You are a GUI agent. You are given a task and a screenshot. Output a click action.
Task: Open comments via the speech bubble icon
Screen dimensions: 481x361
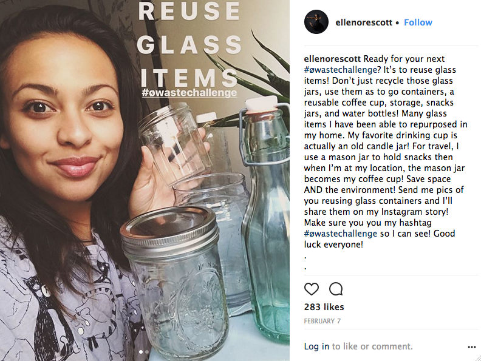pyautogui.click(x=336, y=289)
